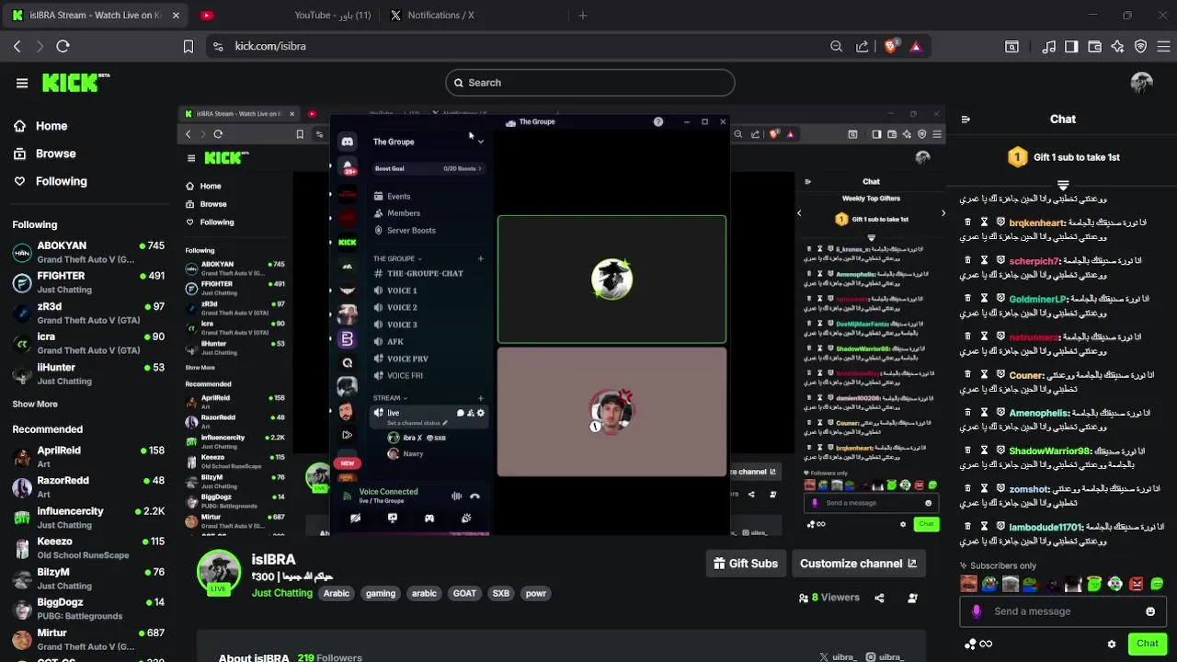This screenshot has height=662, width=1177.
Task: Pick the angry red face quick emote
Action: (x=1137, y=584)
